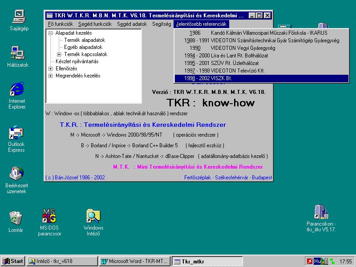356x267 pixels.
Task: Choose the 1998 - 2002 VISZK Bt. entry
Action: point(262,78)
